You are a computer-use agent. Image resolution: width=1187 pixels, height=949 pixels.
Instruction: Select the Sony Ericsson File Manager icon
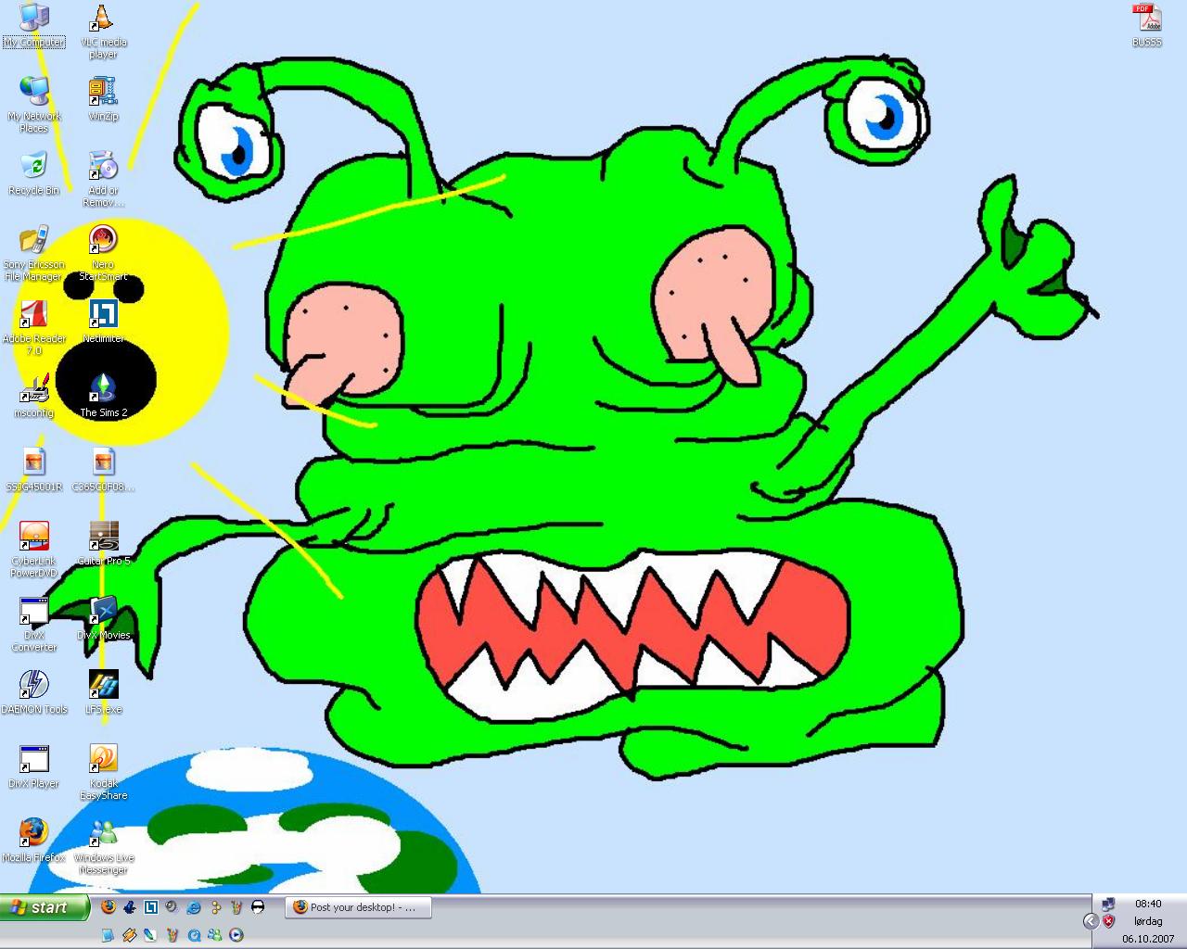click(34, 254)
